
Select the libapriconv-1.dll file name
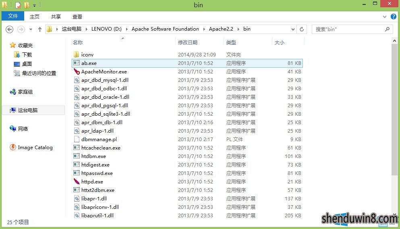click(100, 207)
